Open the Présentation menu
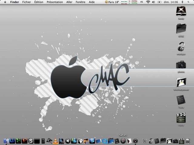The image size is (194, 145). pyautogui.click(x=55, y=2)
